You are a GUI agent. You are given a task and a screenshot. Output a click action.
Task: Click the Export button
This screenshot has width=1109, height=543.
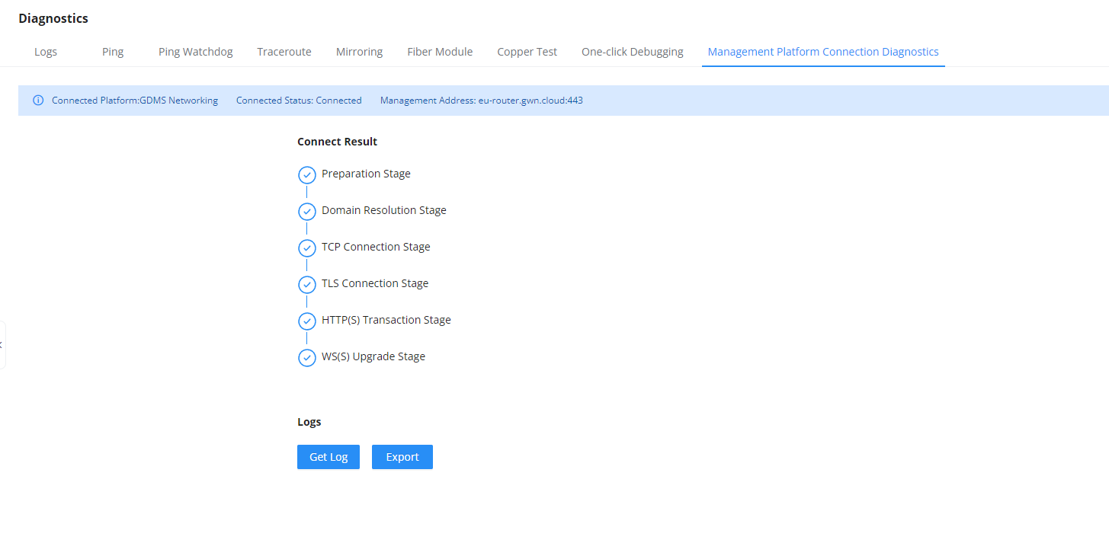click(402, 457)
